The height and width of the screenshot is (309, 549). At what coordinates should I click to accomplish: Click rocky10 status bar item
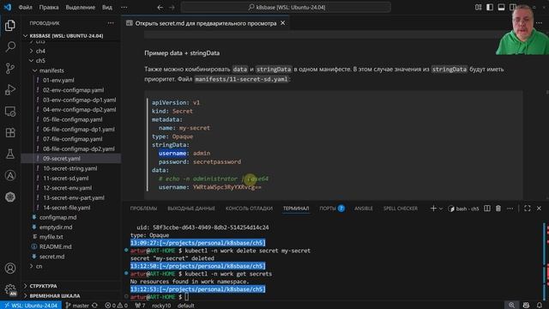161,306
